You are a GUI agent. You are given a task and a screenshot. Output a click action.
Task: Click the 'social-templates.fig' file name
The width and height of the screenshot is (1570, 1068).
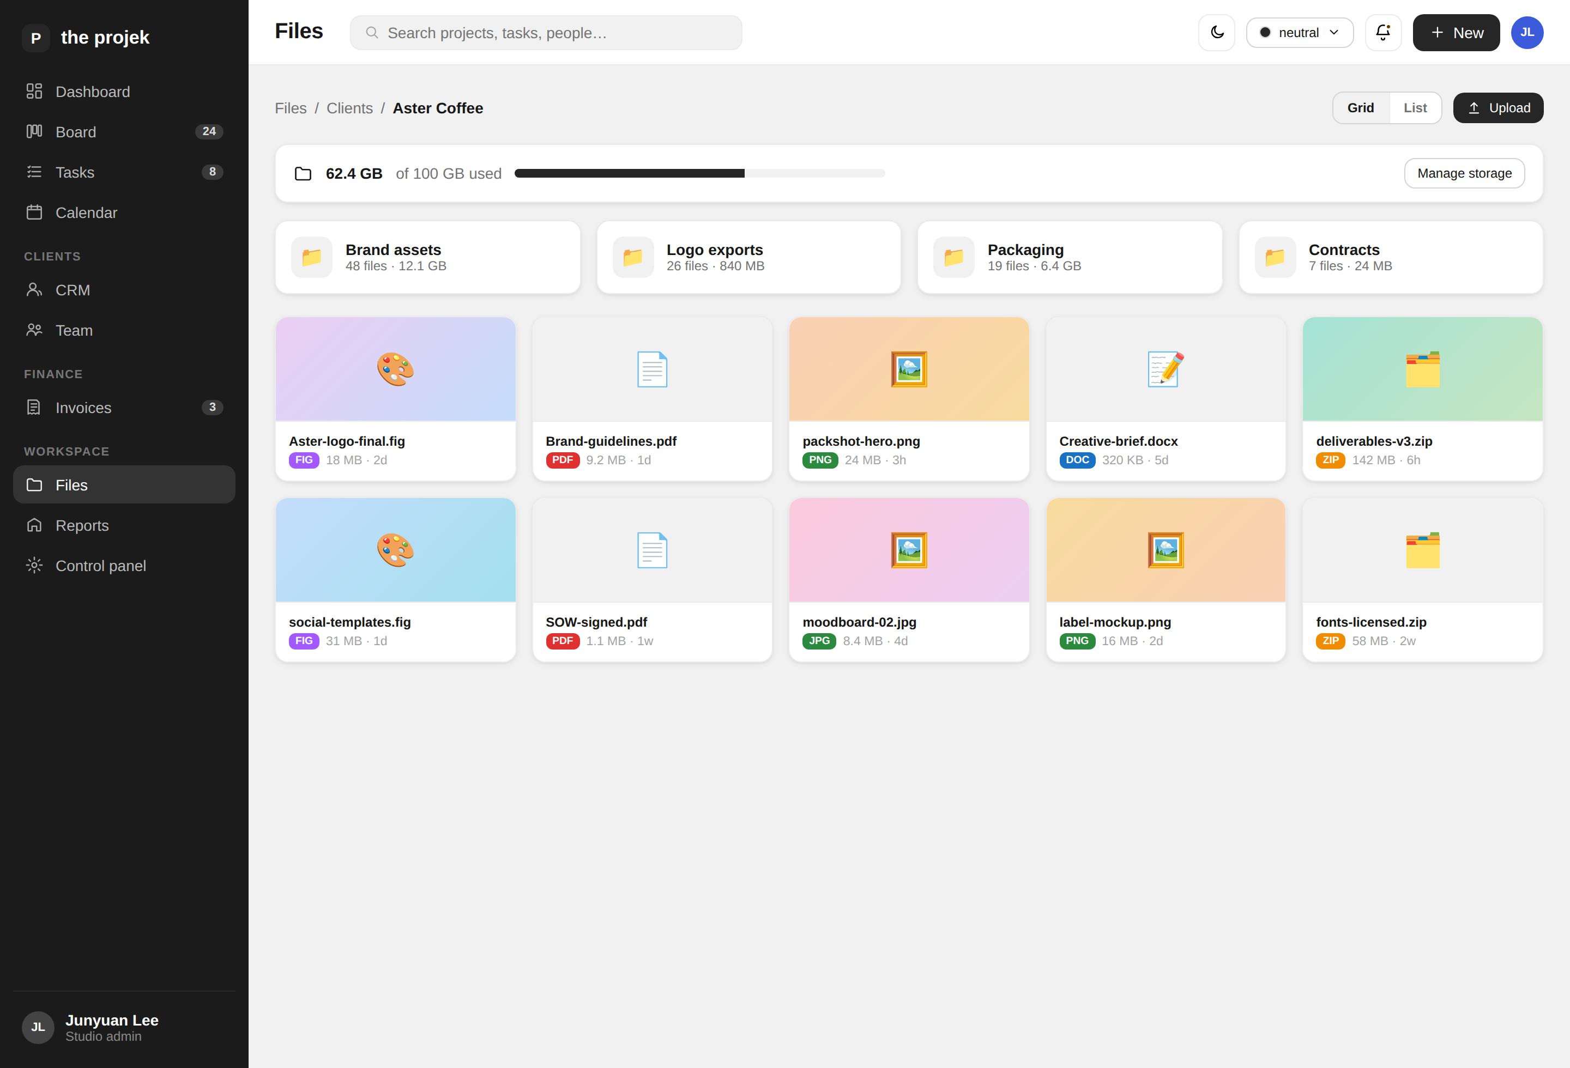point(350,622)
